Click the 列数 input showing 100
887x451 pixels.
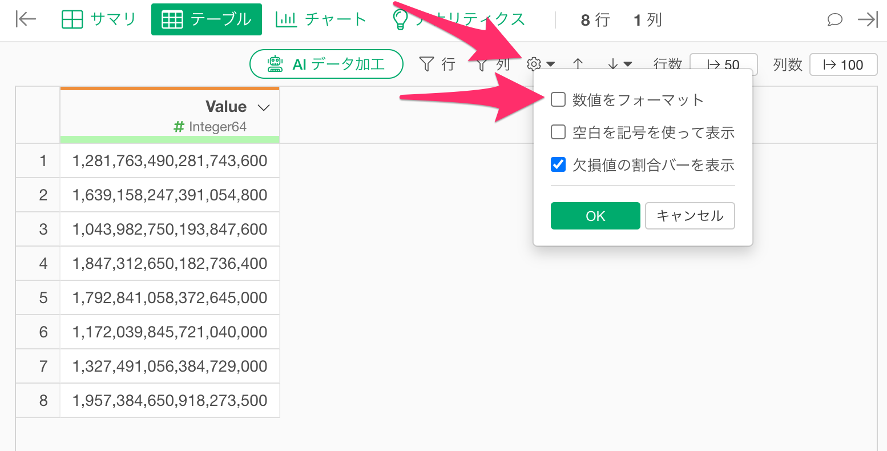tap(844, 65)
